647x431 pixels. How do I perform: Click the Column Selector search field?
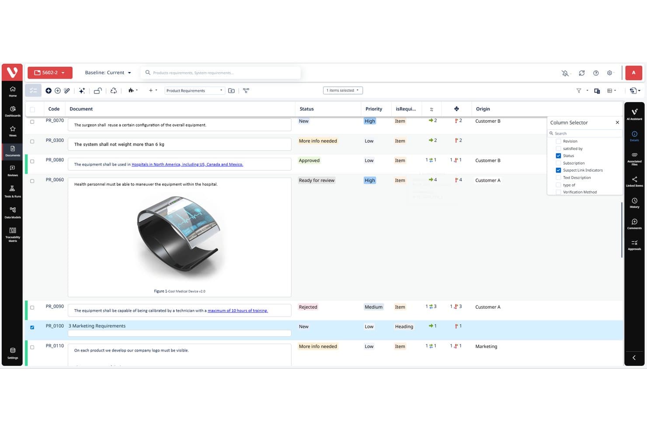pos(584,133)
